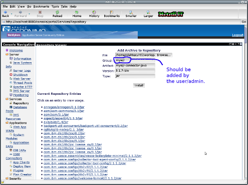Open the Web Server link
This screenshot has height=185, width=248.
click(22, 79)
